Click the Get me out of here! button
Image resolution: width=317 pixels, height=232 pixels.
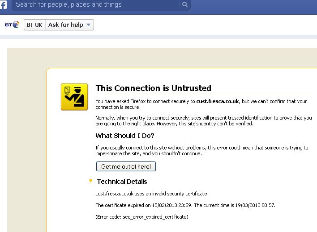[126, 166]
